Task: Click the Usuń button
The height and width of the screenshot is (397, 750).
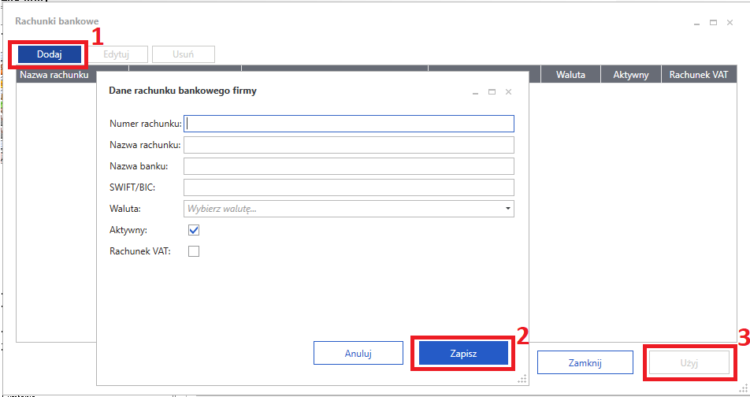Action: click(x=183, y=54)
